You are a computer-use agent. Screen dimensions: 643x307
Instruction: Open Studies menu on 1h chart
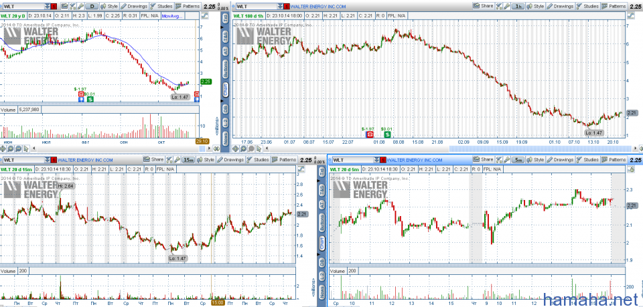pyautogui.click(x=587, y=6)
